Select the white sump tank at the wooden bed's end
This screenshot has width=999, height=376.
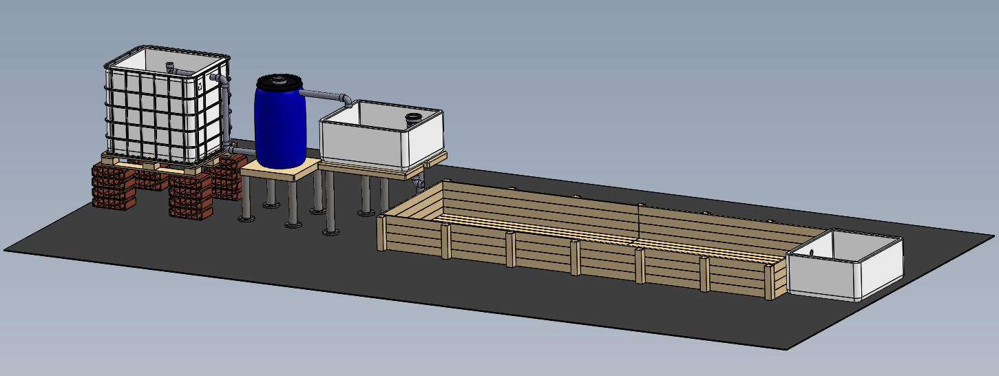(844, 265)
